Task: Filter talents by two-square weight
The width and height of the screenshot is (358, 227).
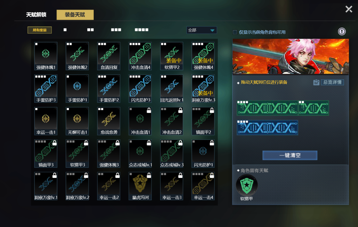Action: click(90, 30)
